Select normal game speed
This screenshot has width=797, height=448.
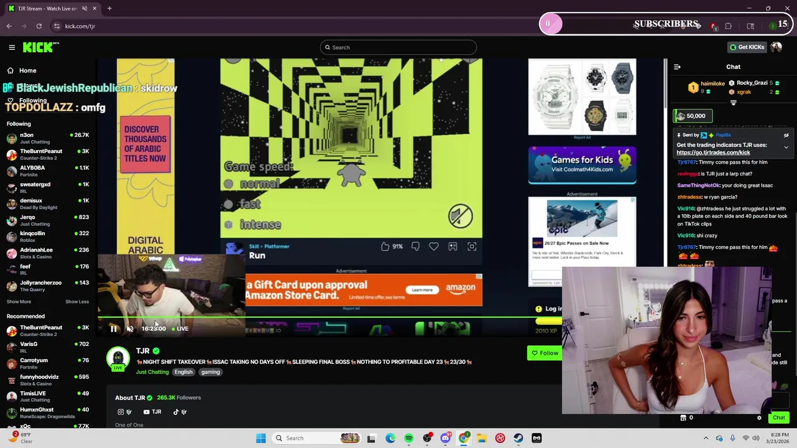252,184
